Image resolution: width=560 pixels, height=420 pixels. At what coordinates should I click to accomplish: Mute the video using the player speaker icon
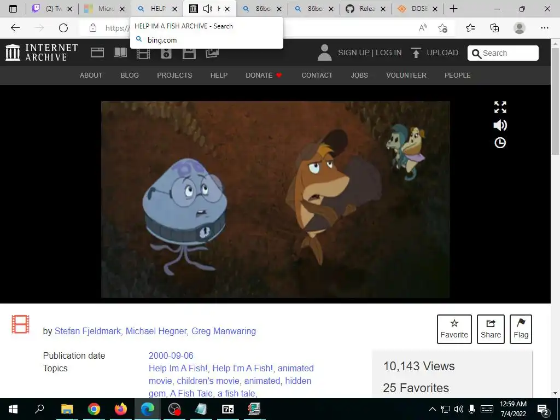click(500, 125)
